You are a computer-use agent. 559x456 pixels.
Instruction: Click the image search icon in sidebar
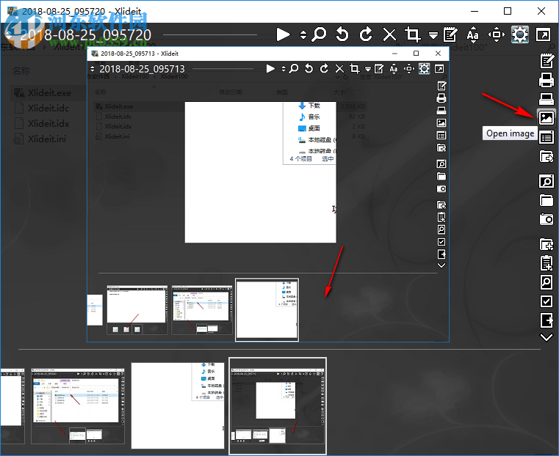tap(547, 181)
